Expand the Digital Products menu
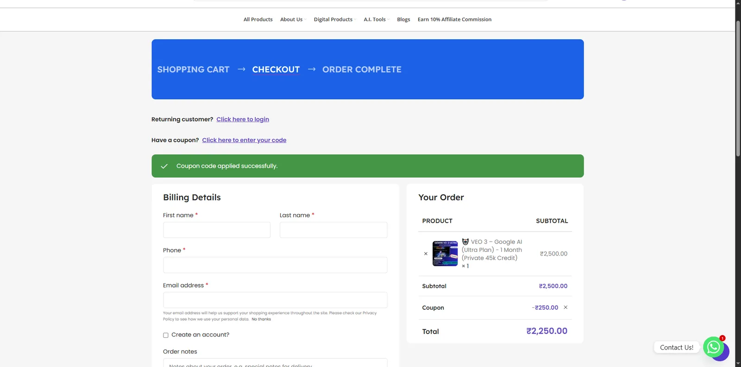Viewport: 741px width, 367px height. (334, 19)
